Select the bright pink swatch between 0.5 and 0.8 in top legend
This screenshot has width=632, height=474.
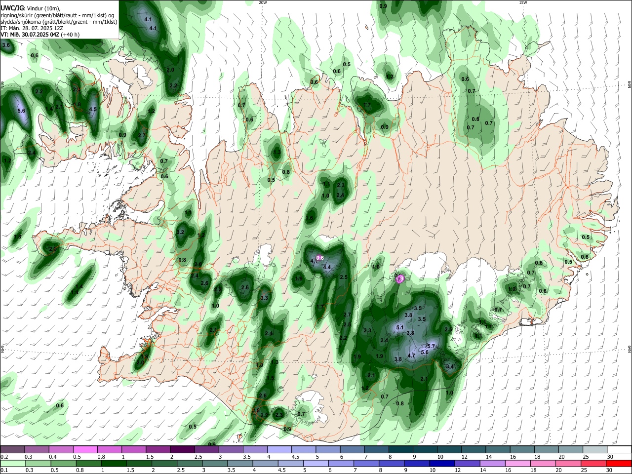coord(85,449)
